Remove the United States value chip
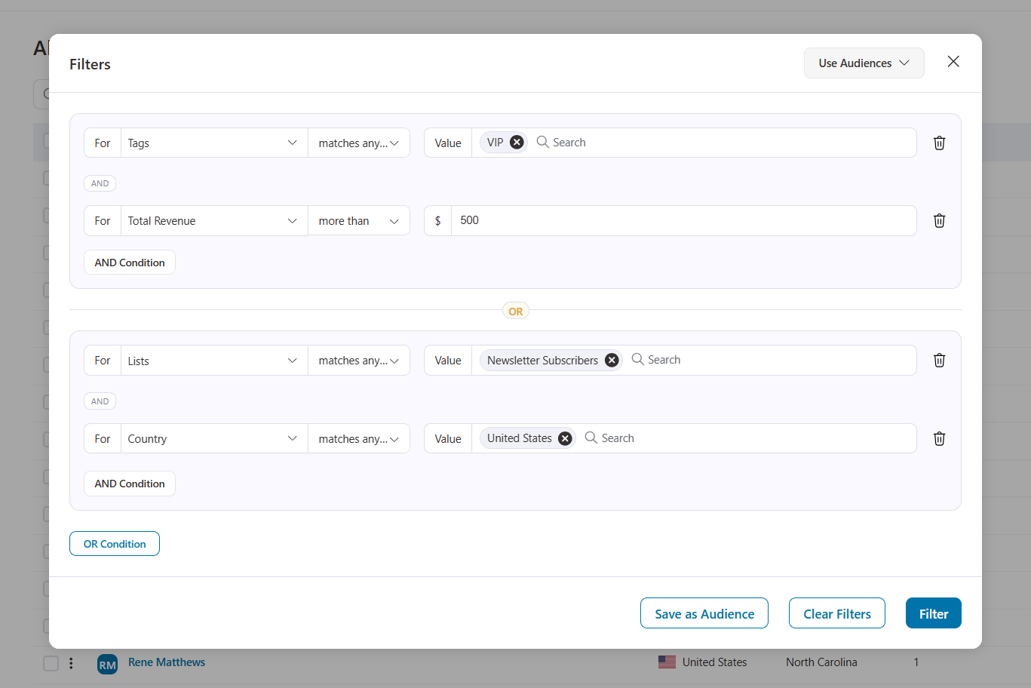 point(564,438)
